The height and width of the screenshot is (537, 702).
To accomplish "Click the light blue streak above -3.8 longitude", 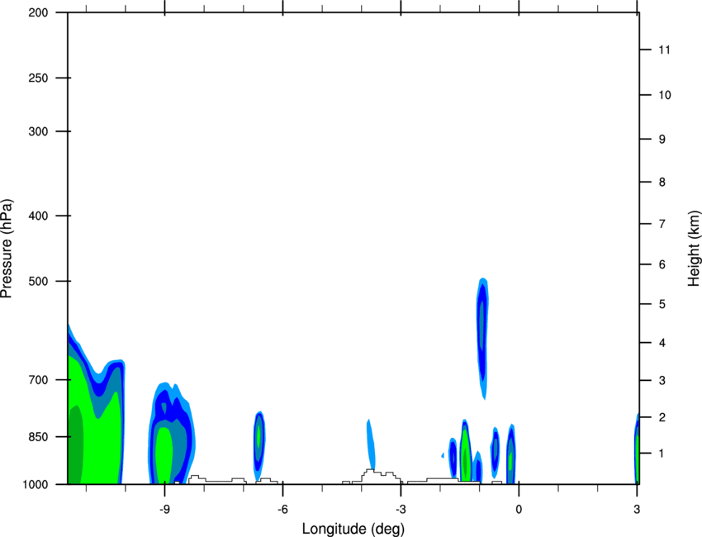I will pos(371,444).
